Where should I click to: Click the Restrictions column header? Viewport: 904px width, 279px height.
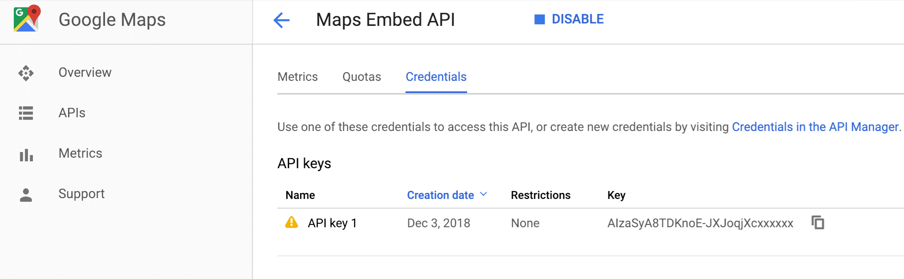pyautogui.click(x=541, y=194)
